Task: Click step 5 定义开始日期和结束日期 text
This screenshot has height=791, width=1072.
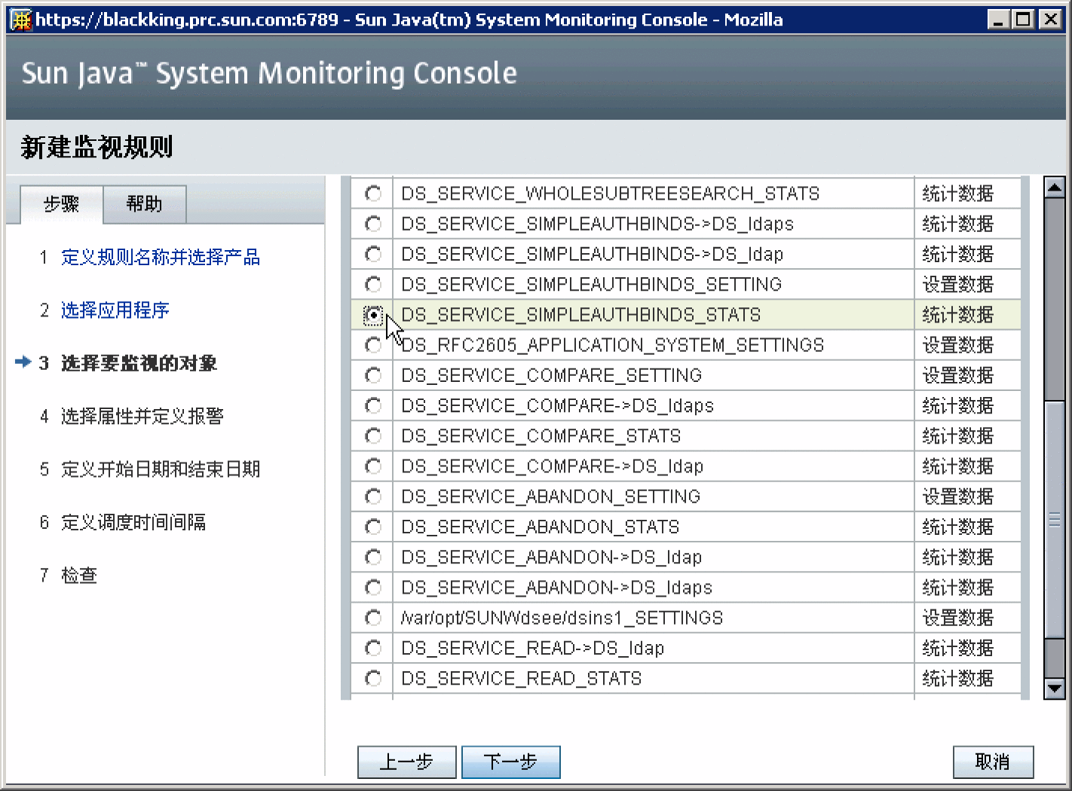Action: (x=161, y=469)
